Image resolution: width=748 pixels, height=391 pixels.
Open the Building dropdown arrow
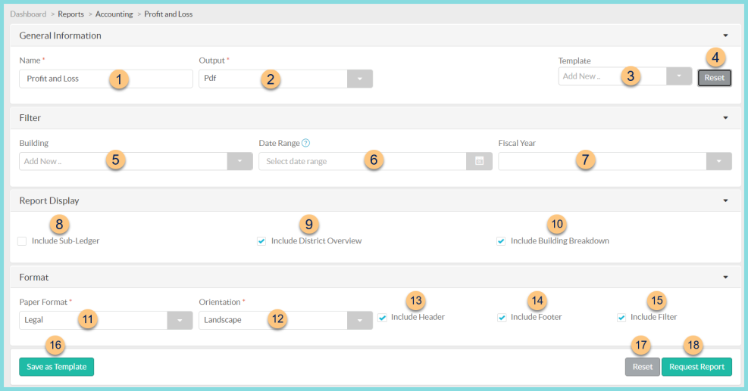(x=240, y=161)
